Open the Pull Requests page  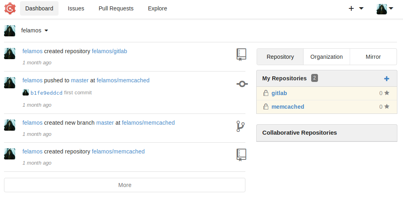[116, 8]
